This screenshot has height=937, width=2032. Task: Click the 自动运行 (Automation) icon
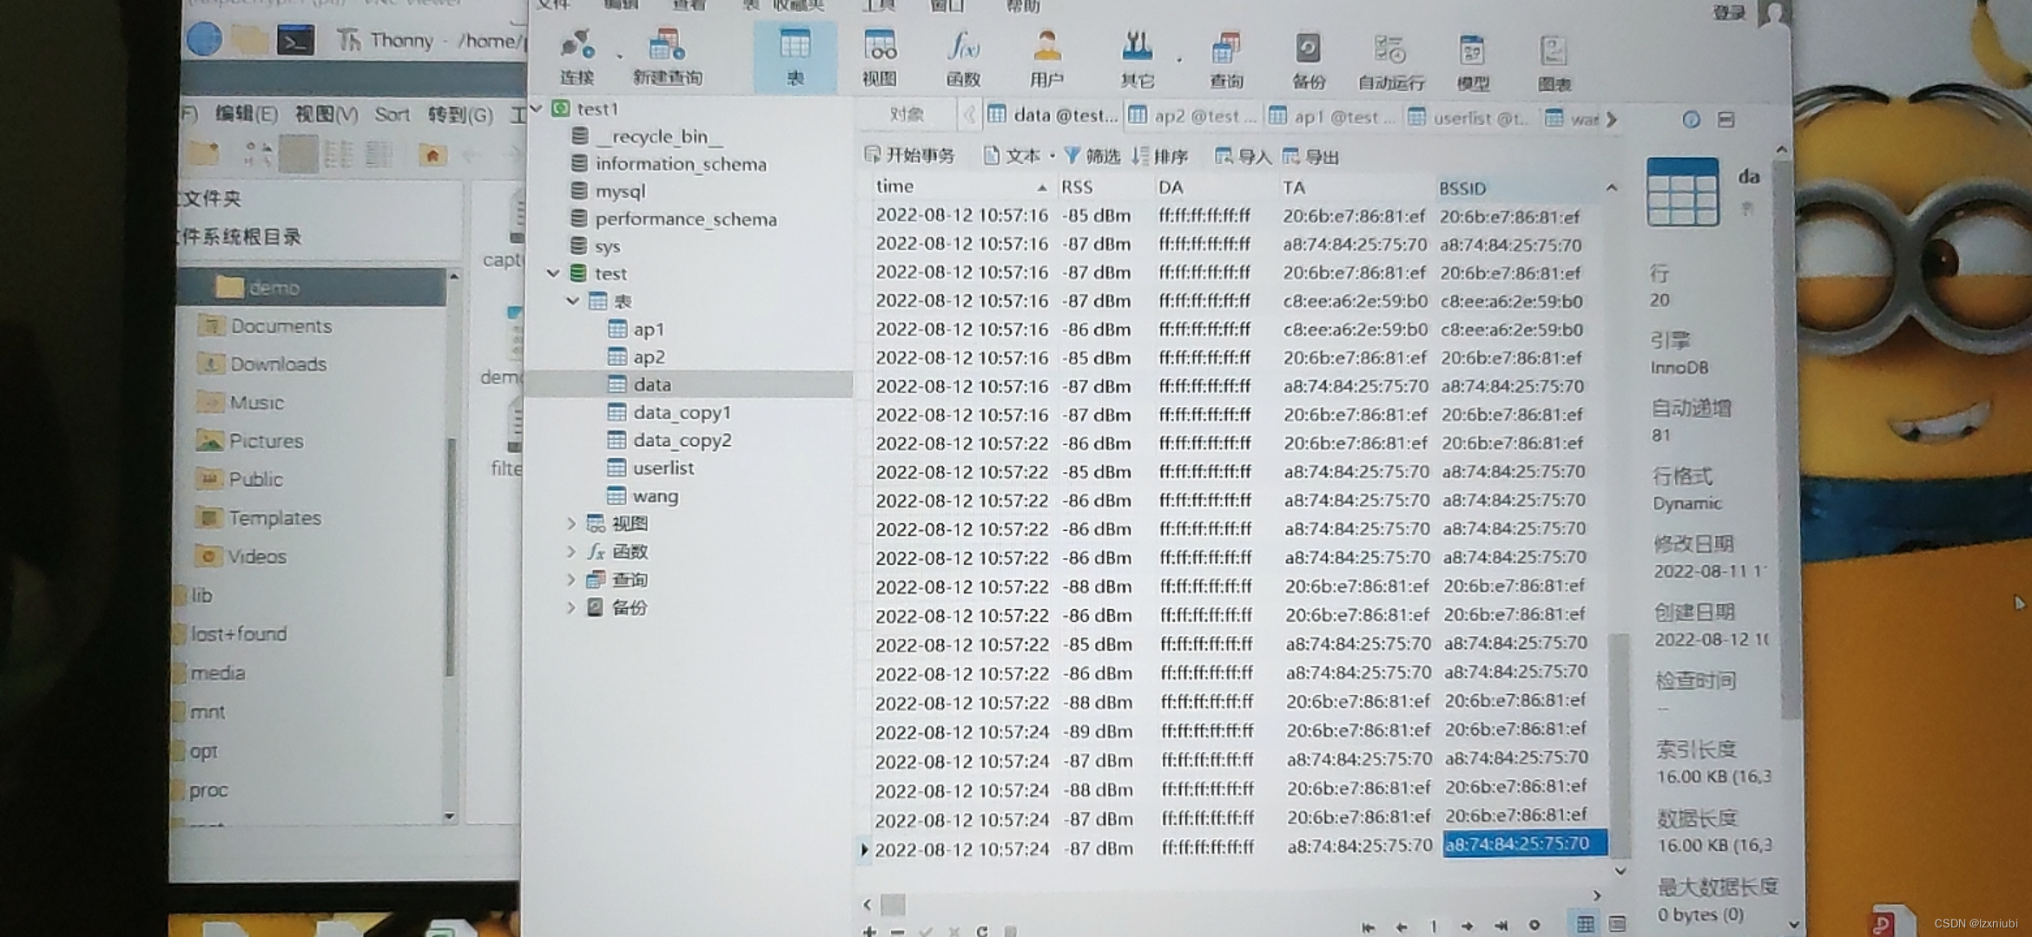click(1390, 59)
